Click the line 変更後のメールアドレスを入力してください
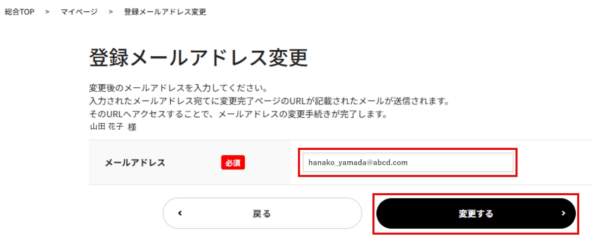592x243 pixels. tap(178, 88)
